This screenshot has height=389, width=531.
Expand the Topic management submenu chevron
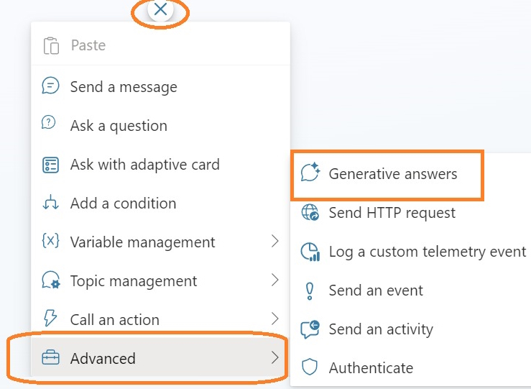pyautogui.click(x=274, y=280)
